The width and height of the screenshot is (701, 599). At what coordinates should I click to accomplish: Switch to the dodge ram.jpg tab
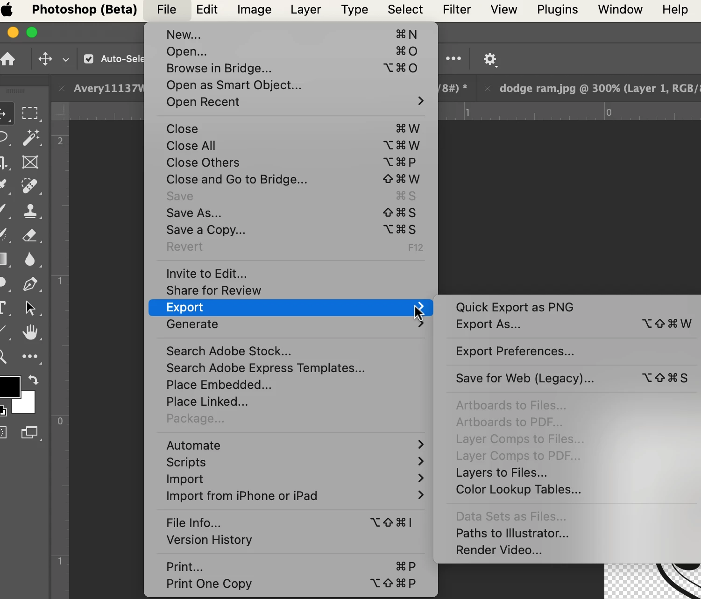(600, 88)
